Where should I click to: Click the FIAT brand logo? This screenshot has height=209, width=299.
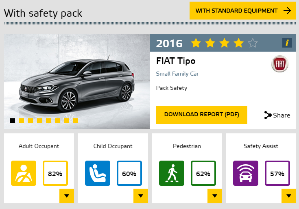click(280, 64)
